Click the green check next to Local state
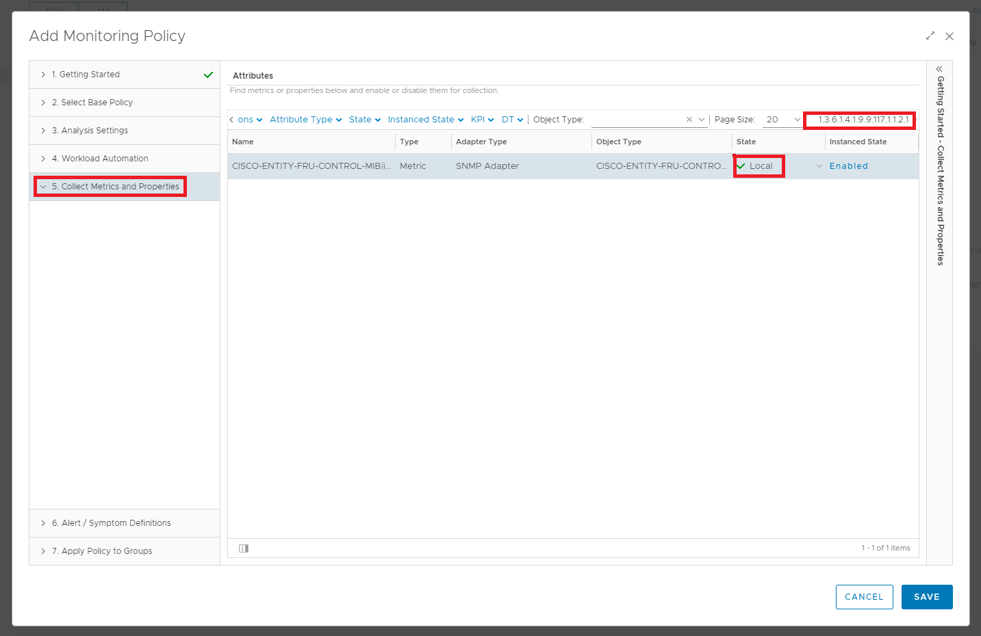 click(741, 166)
